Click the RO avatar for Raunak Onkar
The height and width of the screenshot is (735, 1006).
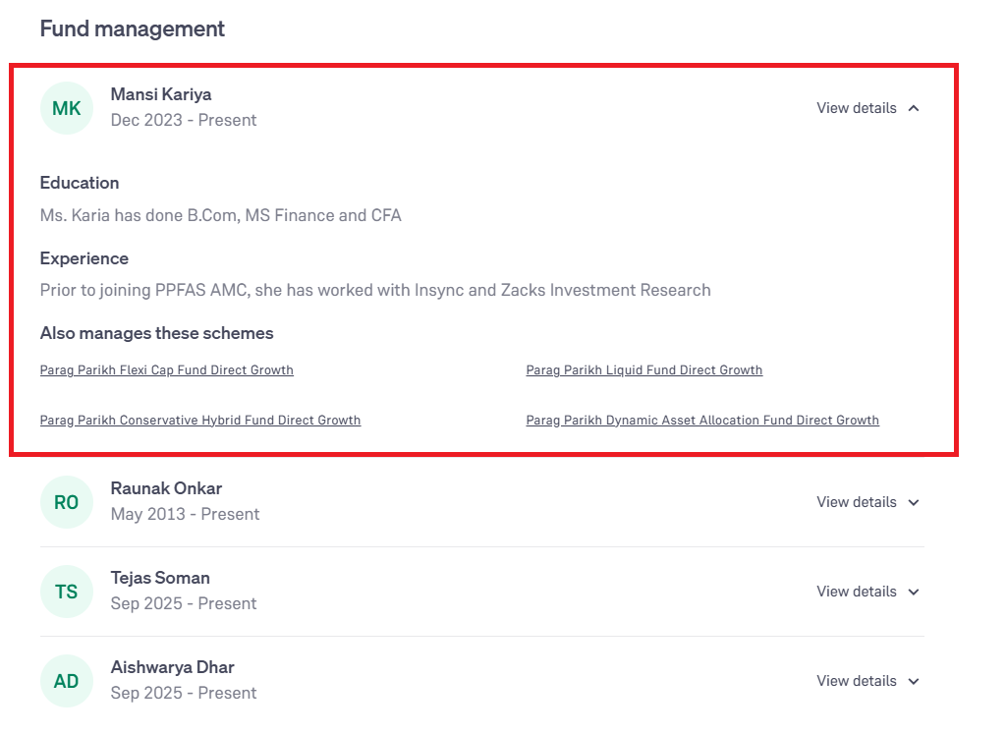[67, 502]
